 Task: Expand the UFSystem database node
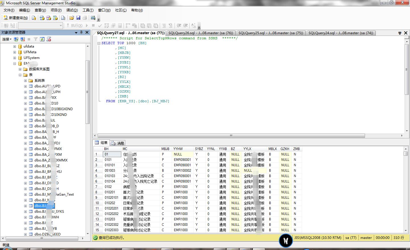[15, 58]
